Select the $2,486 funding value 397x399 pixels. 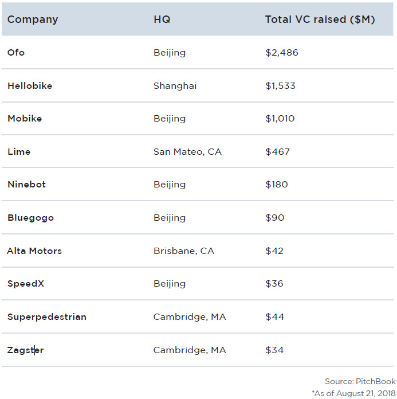(281, 53)
